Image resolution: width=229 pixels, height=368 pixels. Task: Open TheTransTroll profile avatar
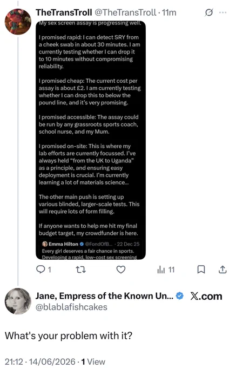pos(18,22)
